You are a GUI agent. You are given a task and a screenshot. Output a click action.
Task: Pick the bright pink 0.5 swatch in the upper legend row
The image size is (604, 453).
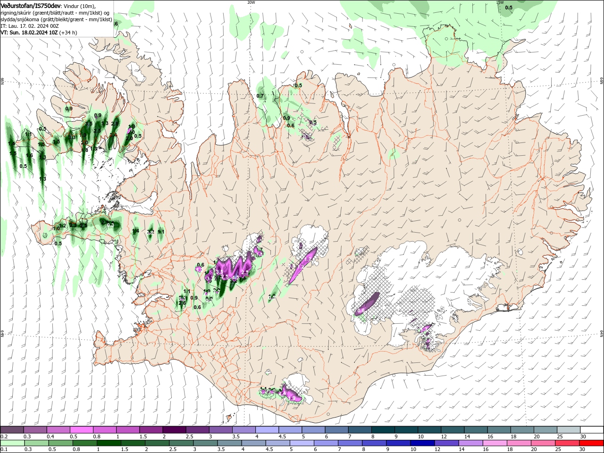click(81, 430)
